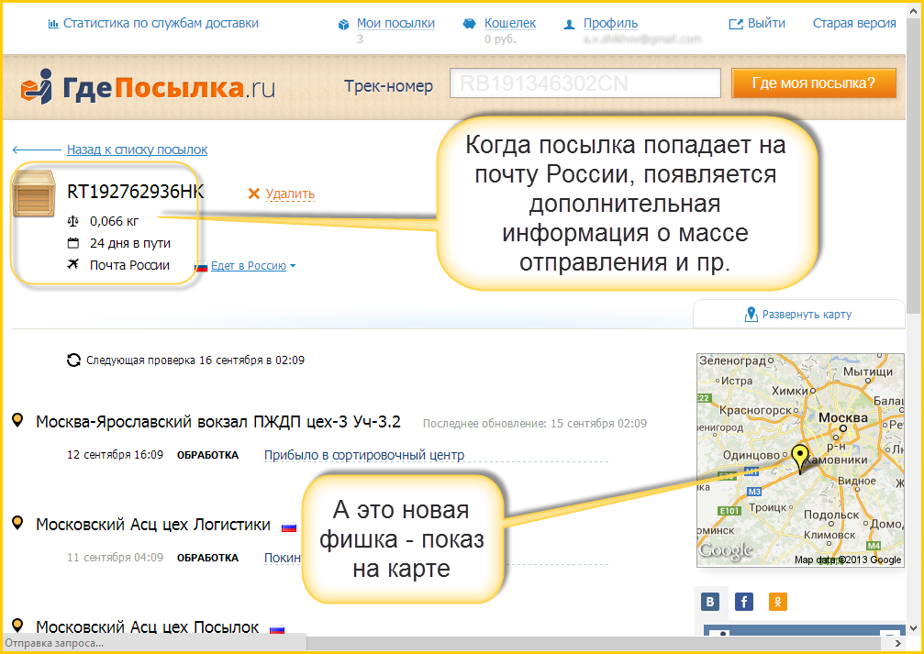Click the blue parcel box icon
The image size is (924, 654).
(343, 25)
